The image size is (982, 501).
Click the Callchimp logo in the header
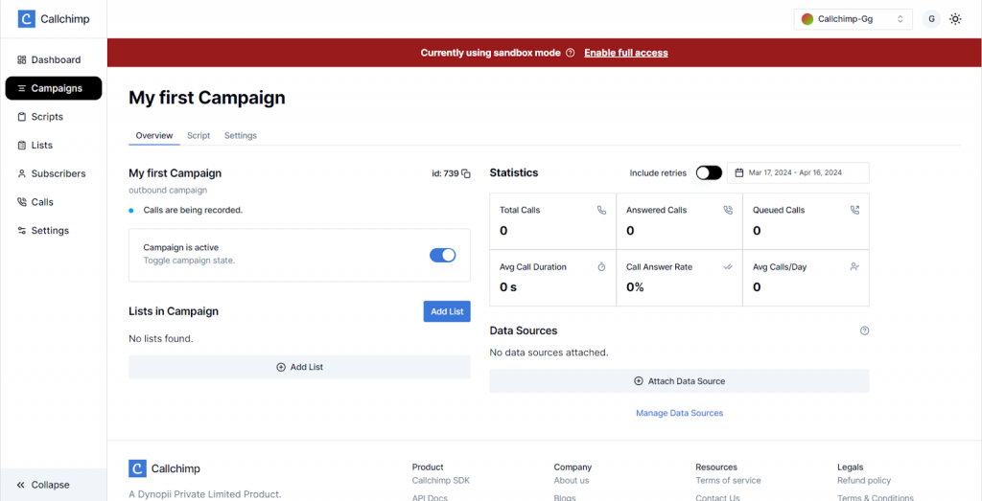pos(54,19)
